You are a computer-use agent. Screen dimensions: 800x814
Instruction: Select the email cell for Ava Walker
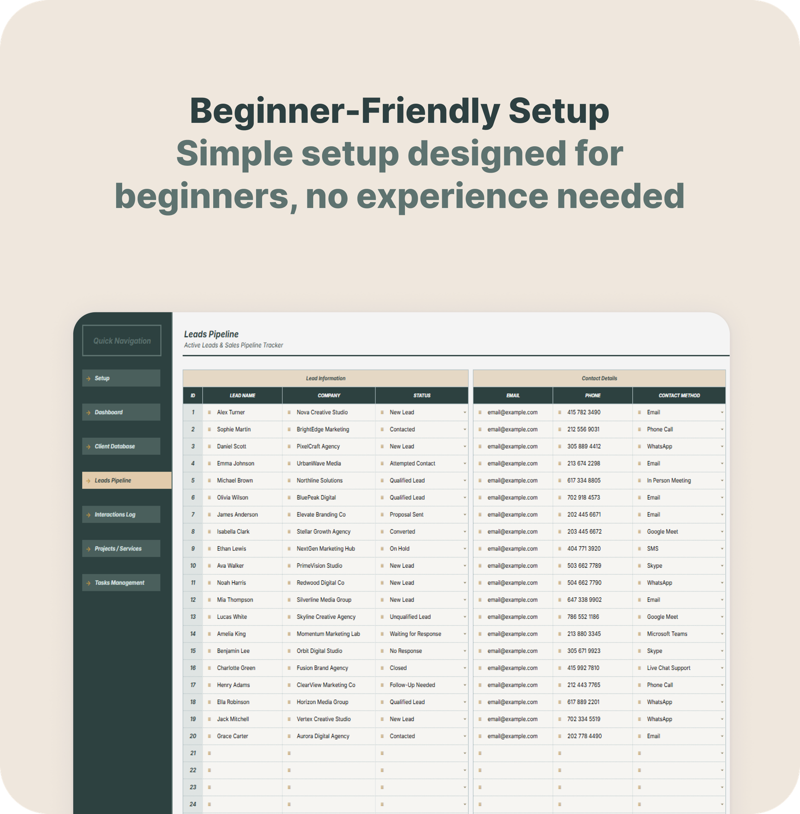pos(513,565)
